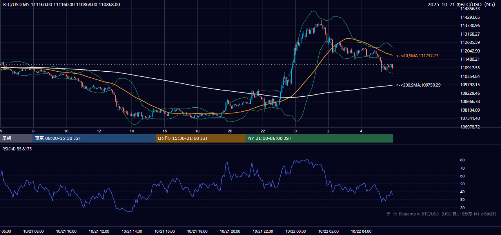The width and height of the screenshot is (501, 235).
Task: Click price axis value 110917.53
Action: [470, 68]
